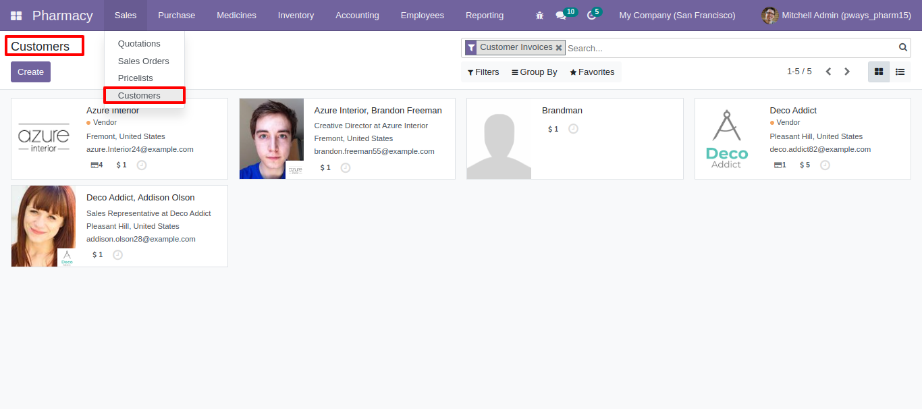Open the Inventory menu
This screenshot has width=922, height=409.
point(296,16)
